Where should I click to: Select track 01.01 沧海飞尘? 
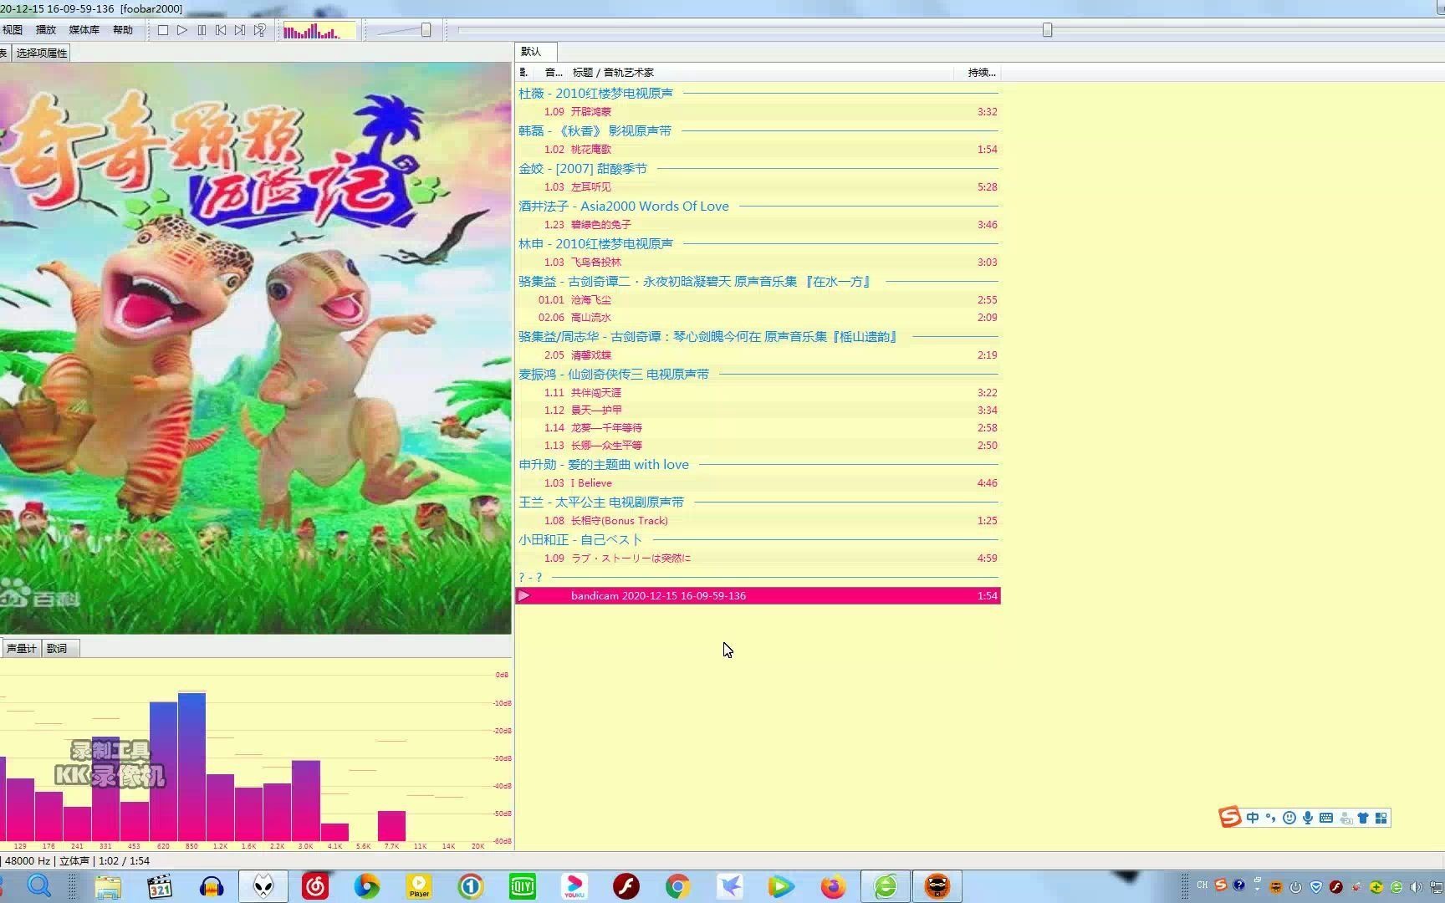pyautogui.click(x=758, y=300)
